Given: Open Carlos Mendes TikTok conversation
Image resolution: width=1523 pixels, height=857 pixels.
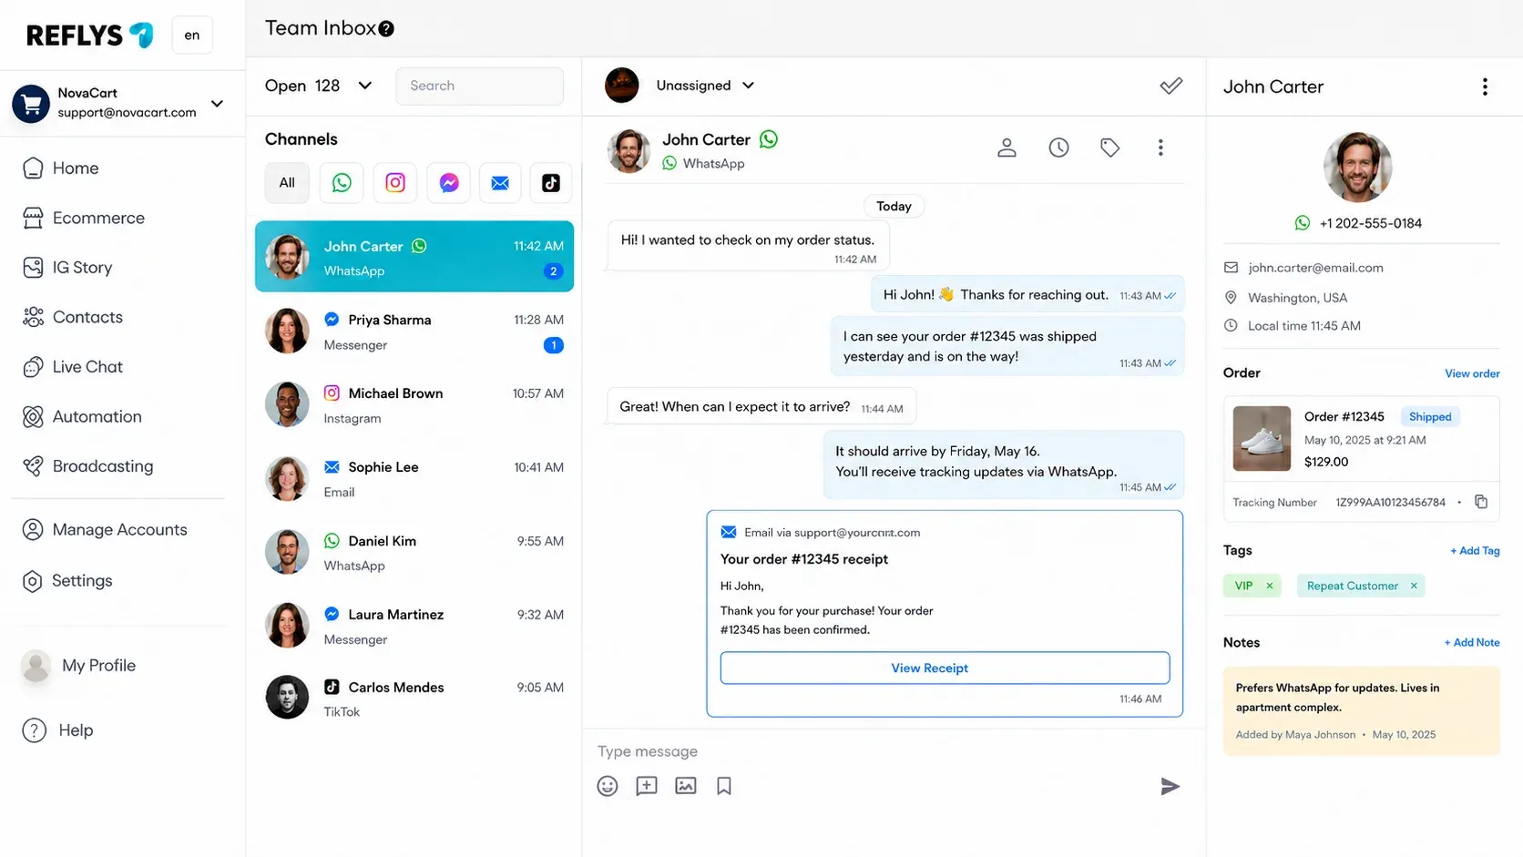Looking at the screenshot, I should point(414,699).
